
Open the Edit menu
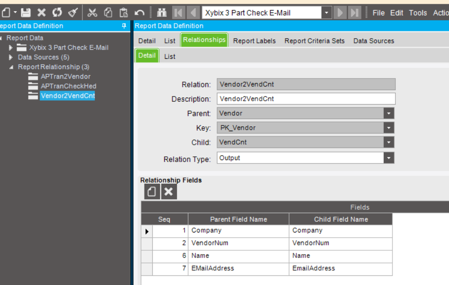tap(397, 13)
